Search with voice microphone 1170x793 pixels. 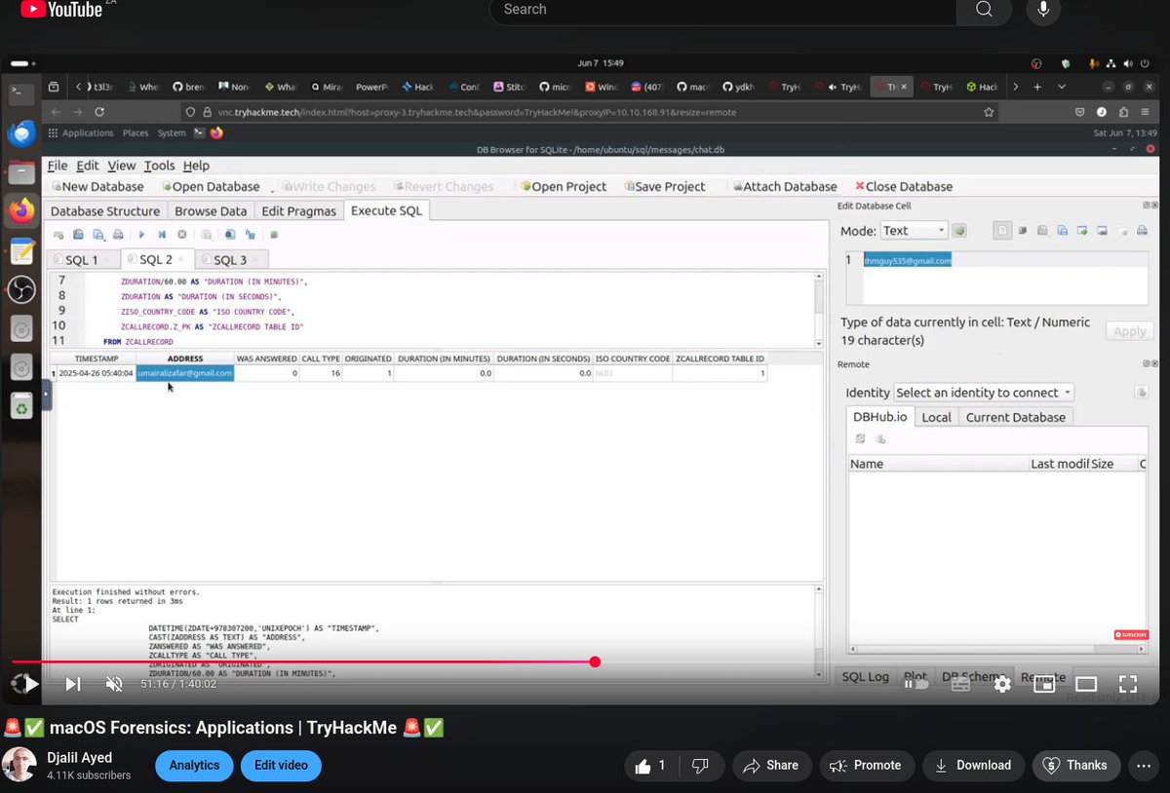point(1043,10)
